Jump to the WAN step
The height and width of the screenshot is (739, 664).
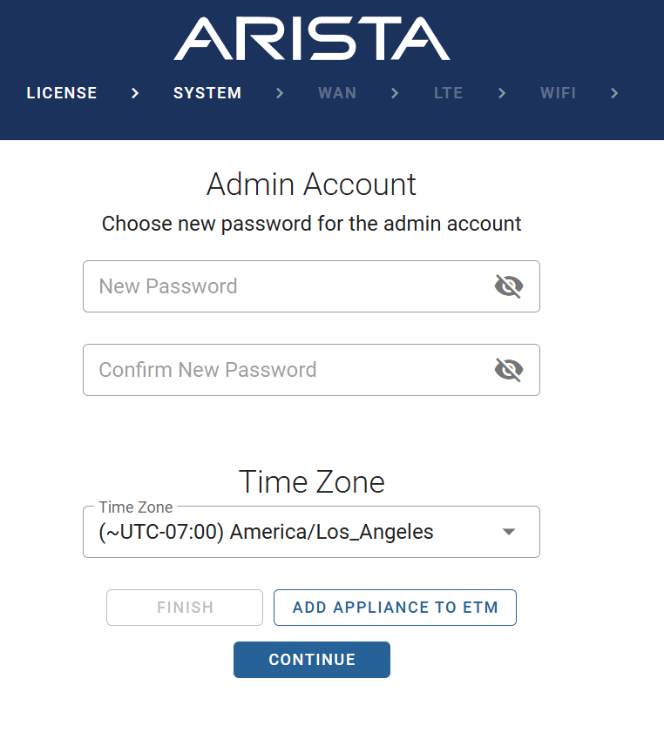(x=337, y=93)
